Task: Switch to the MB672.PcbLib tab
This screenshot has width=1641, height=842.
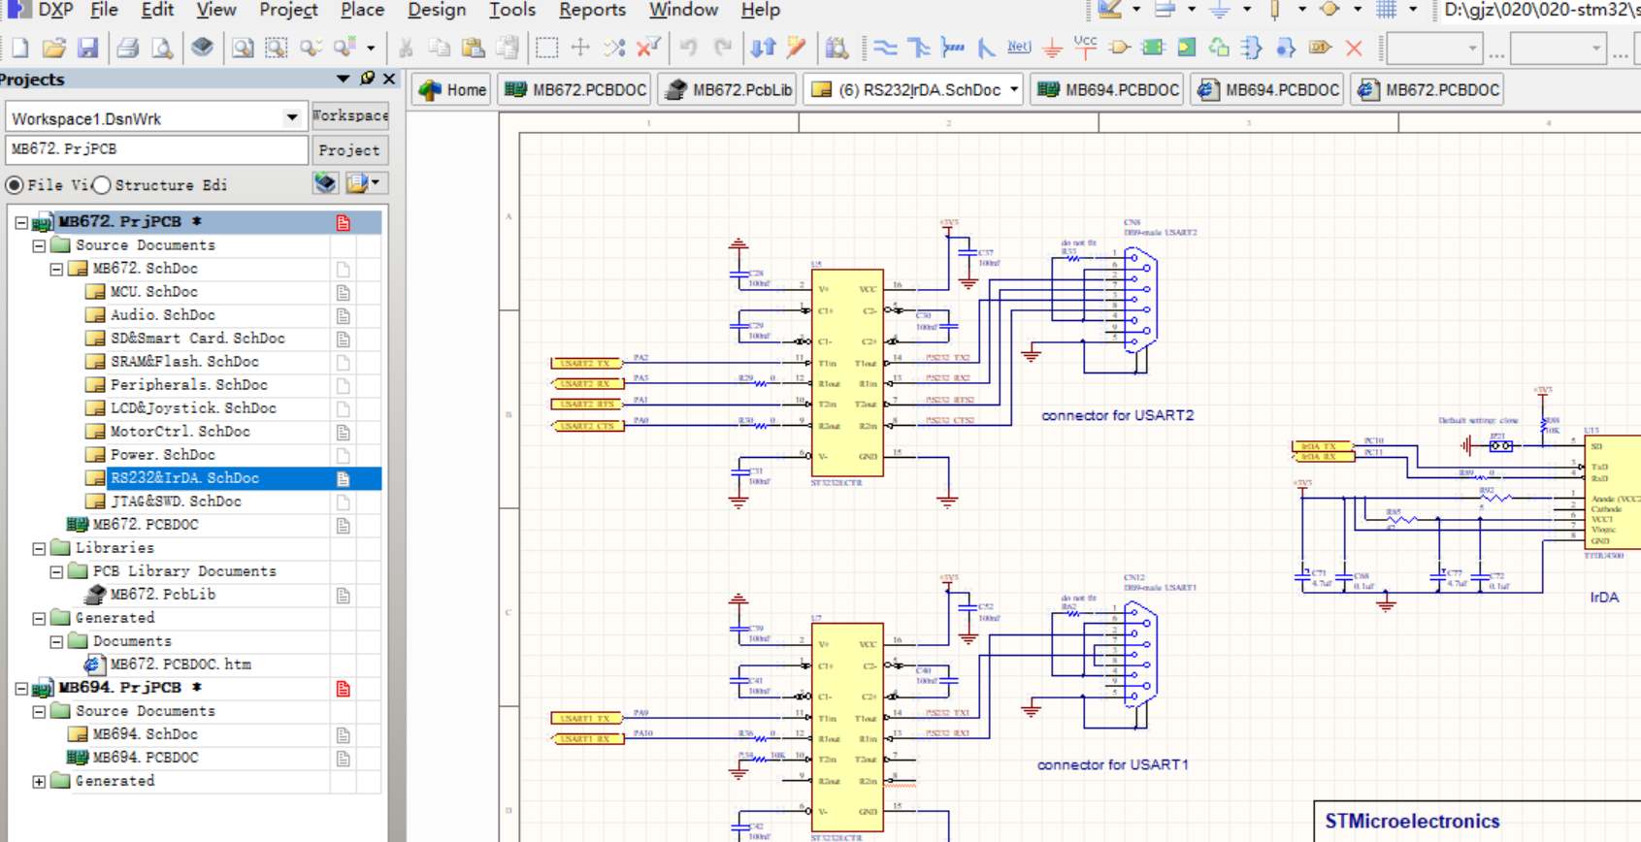Action: point(729,89)
